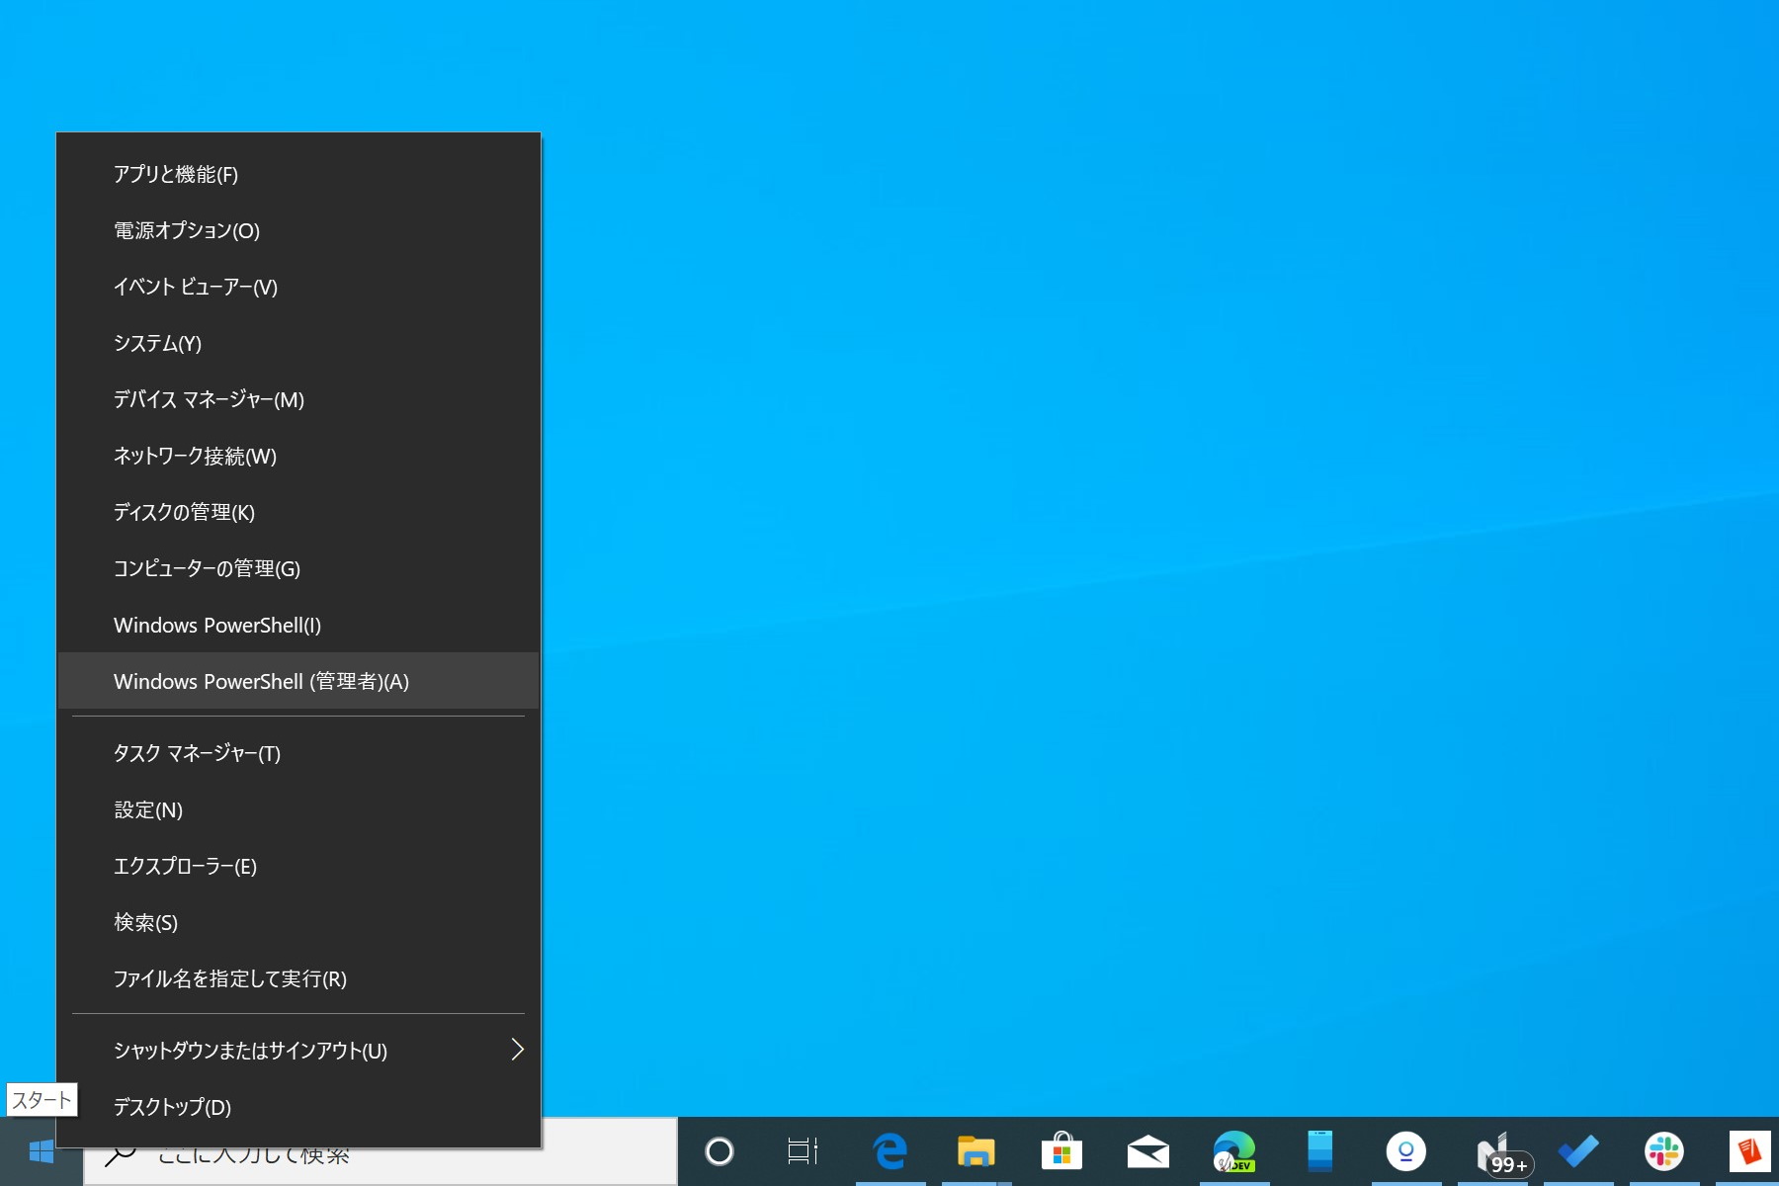The image size is (1779, 1186).
Task: Select ディスクの管理(K) entry
Action: click(x=297, y=513)
